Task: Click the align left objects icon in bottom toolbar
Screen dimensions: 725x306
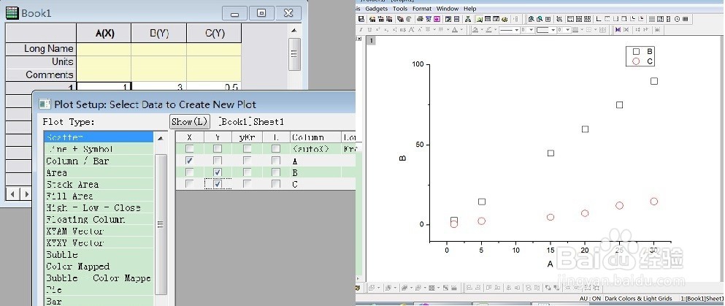Action: 469,288
